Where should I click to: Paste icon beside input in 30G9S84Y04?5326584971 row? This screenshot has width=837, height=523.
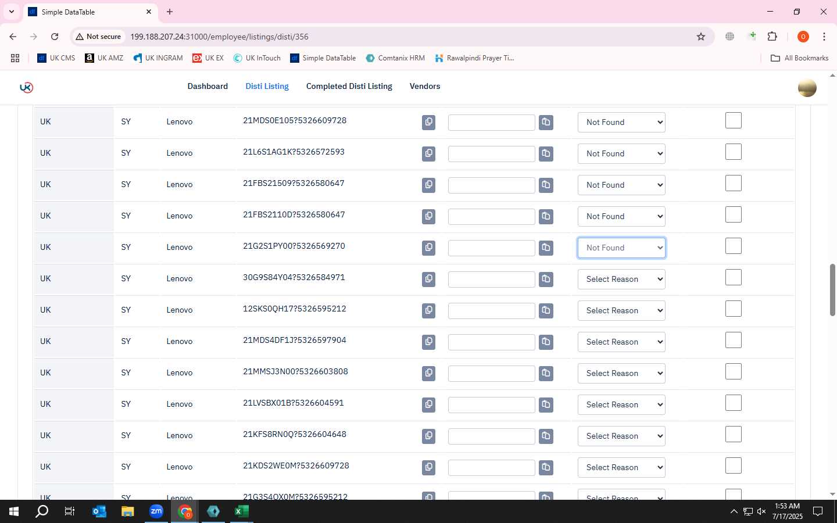(546, 279)
